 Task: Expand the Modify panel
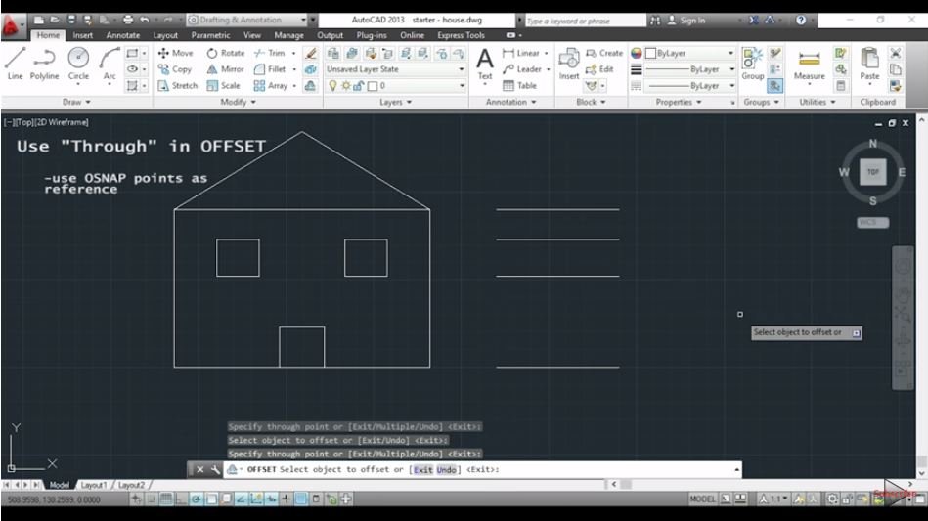point(238,102)
